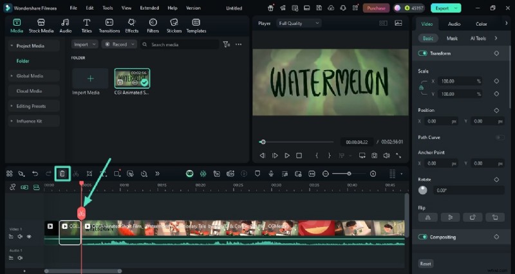Viewport: 515px width, 274px height.
Task: Click the timeline zoom slider
Action: (x=350, y=174)
